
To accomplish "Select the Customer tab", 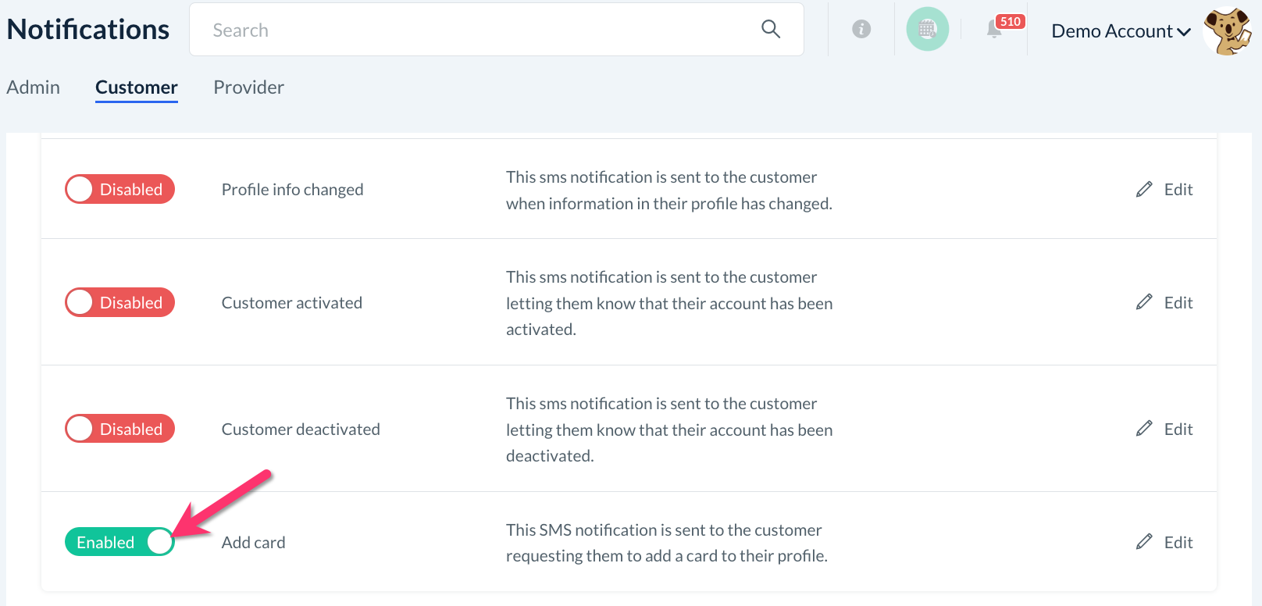I will coord(137,87).
